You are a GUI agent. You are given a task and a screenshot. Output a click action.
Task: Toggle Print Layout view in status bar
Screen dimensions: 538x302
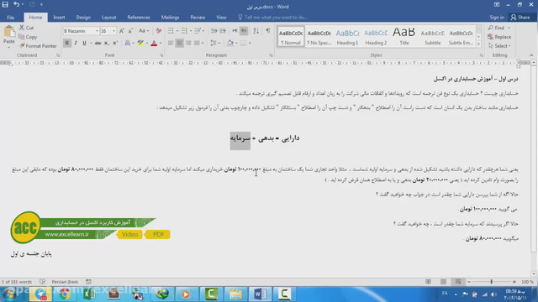pyautogui.click(x=443, y=282)
